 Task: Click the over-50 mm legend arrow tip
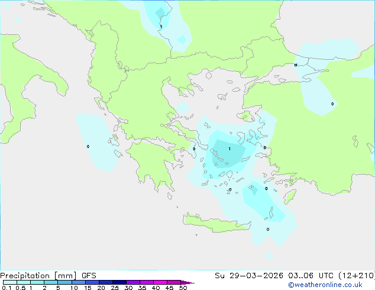[187, 282]
